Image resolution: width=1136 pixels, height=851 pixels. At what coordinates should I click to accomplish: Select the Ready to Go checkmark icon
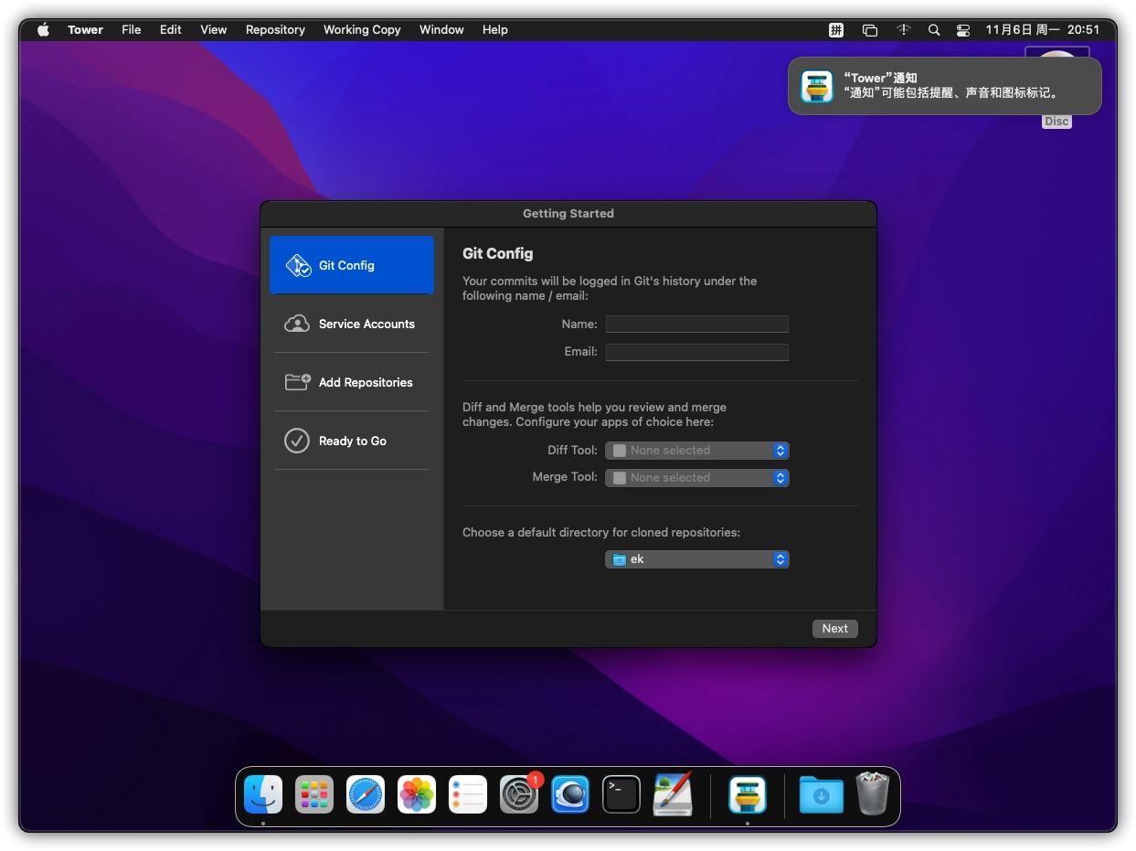tap(297, 441)
